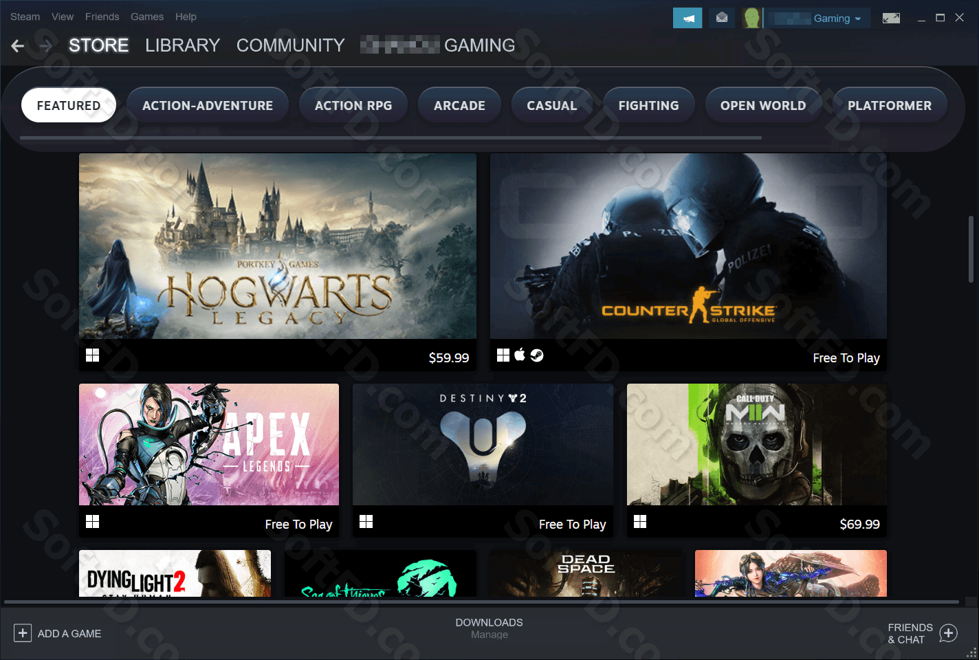Select the PLATFORMER category
This screenshot has height=660, width=979.
click(890, 105)
